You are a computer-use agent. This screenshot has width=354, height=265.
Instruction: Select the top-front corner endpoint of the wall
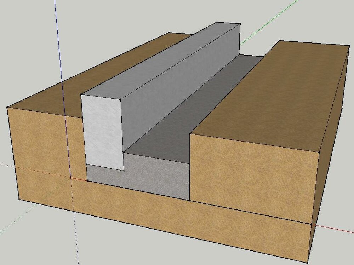click(x=121, y=99)
